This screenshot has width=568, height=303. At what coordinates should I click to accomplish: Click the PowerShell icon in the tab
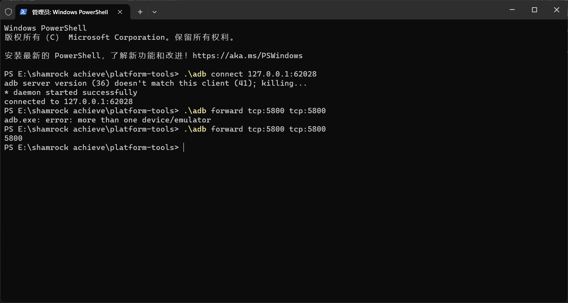pos(23,12)
